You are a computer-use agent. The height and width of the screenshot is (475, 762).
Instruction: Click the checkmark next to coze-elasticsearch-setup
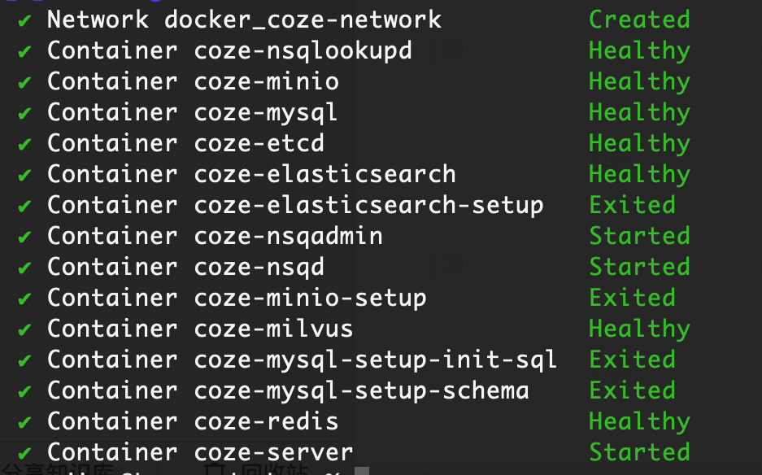24,206
